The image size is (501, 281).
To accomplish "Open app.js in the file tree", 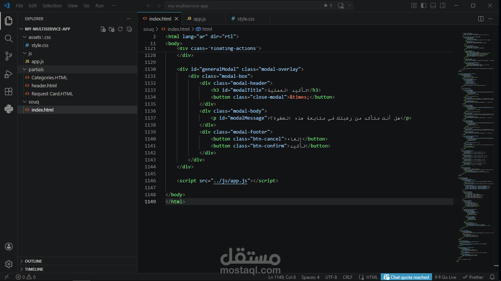I will click(x=37, y=61).
